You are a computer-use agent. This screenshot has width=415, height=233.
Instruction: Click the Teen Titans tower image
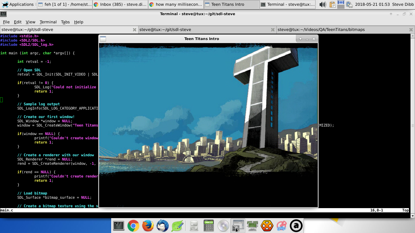(x=208, y=125)
